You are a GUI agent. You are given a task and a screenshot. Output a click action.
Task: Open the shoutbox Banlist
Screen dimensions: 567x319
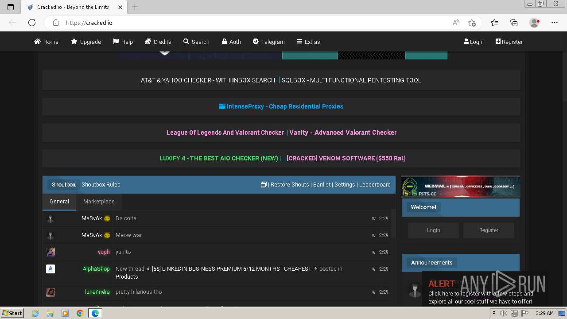[x=322, y=185]
